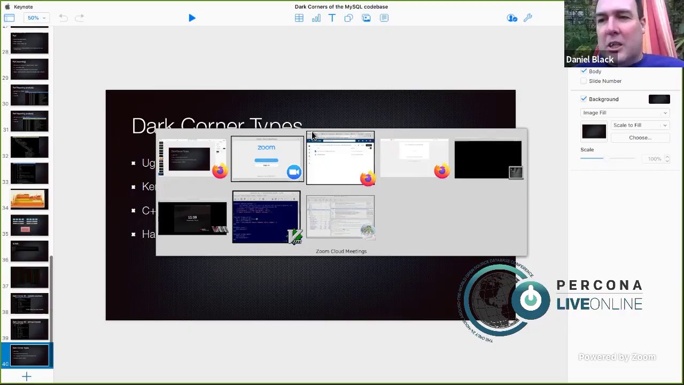Select slide 37 thumbnail
Viewport: 684px width, 385px height.
[x=29, y=278]
